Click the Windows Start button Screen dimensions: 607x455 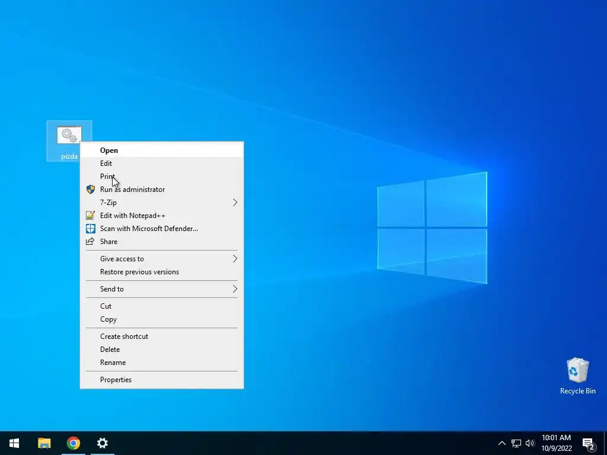[14, 443]
